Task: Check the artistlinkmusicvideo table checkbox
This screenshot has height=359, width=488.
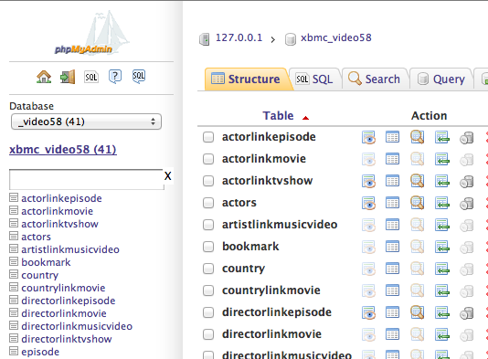Action: tap(208, 225)
